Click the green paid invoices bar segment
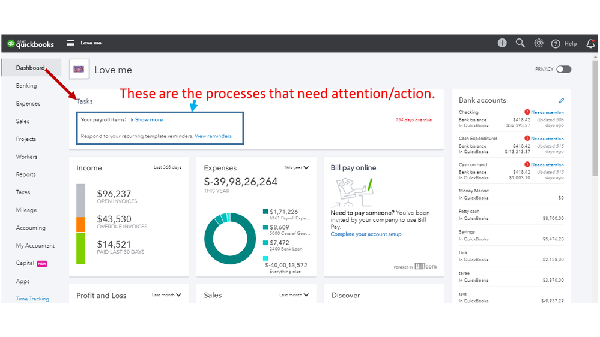 pyautogui.click(x=80, y=248)
